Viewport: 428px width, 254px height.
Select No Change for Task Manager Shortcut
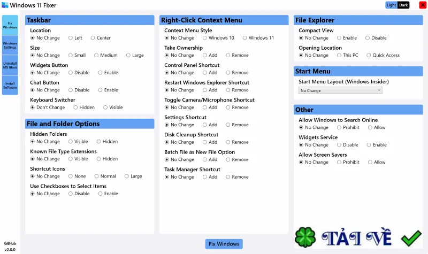pos(179,177)
